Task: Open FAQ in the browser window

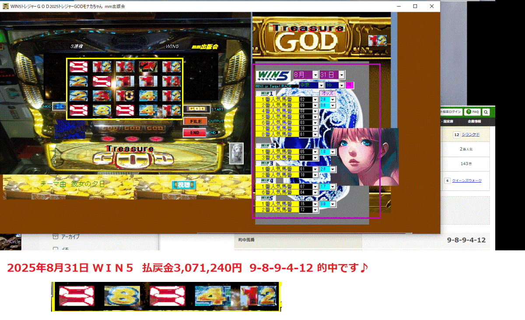Action: click(473, 112)
